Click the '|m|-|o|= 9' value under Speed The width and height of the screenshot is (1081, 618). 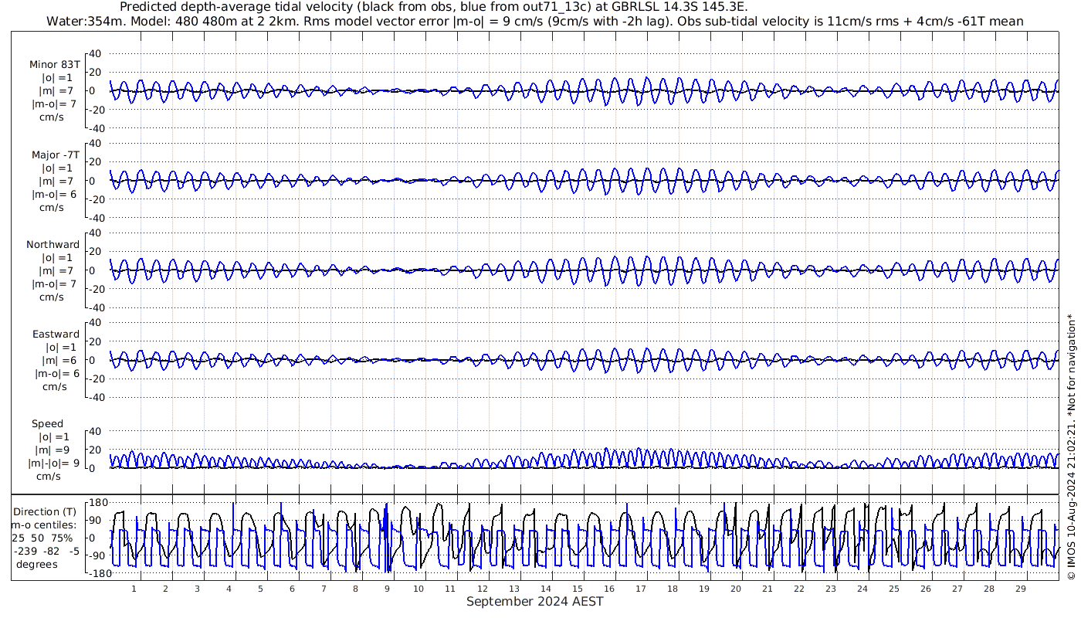tap(54, 463)
